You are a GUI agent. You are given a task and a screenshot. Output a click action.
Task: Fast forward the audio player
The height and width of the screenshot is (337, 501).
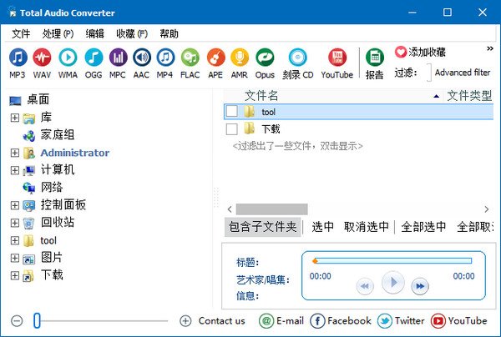[x=420, y=286]
